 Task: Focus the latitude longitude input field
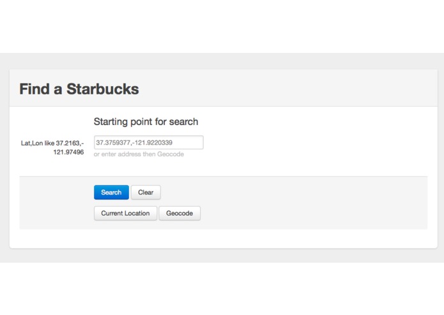point(149,142)
